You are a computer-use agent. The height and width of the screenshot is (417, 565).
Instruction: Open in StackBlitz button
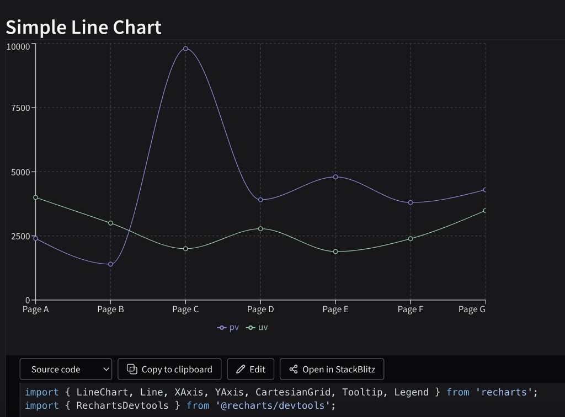tap(332, 369)
